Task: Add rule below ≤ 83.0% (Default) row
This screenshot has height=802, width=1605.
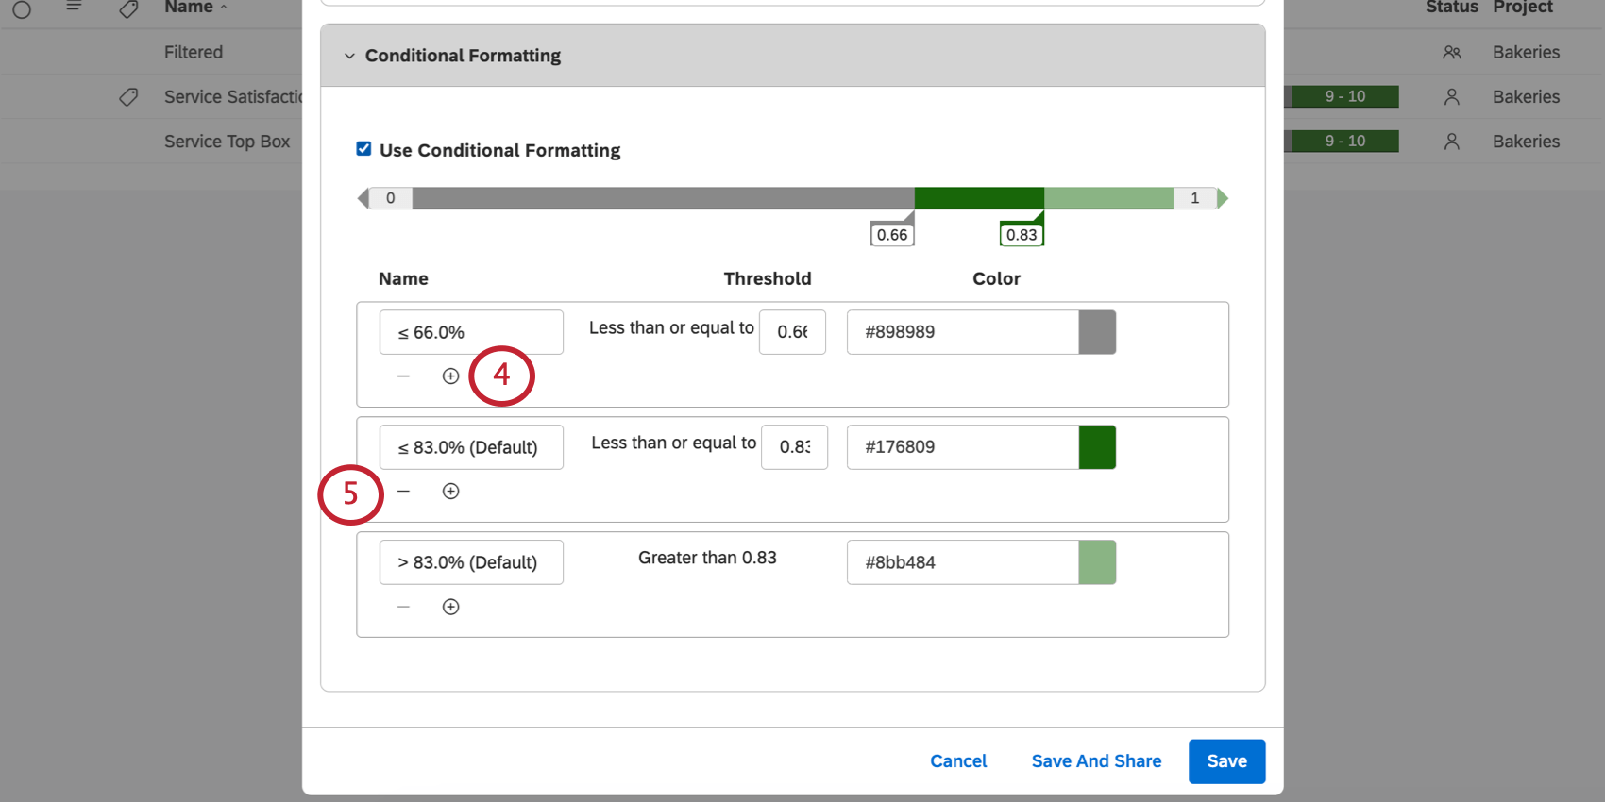Action: (450, 492)
